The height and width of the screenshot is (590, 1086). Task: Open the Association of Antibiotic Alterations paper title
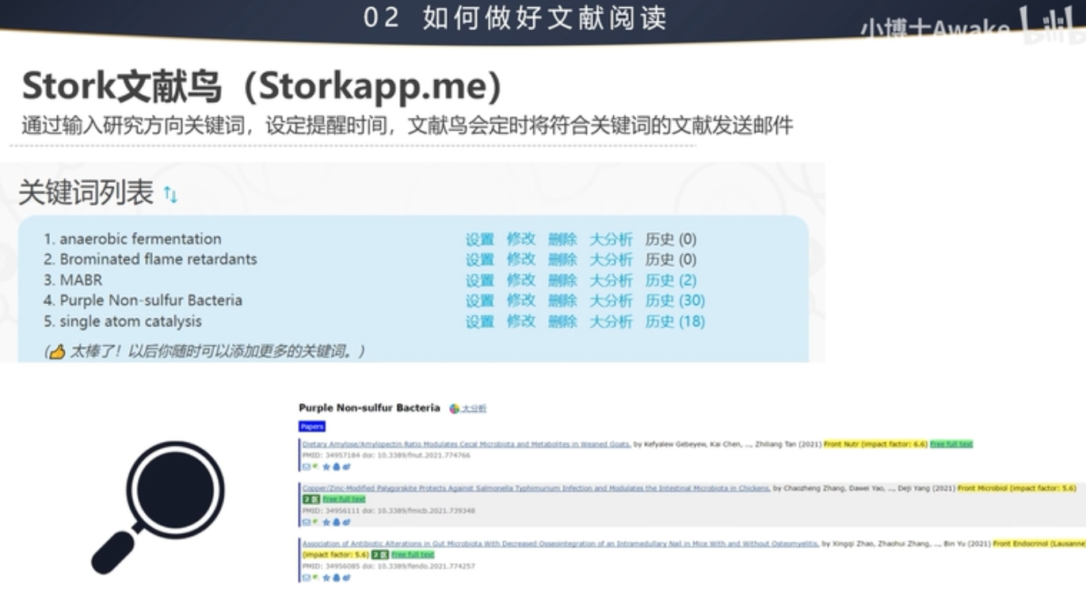coord(561,544)
